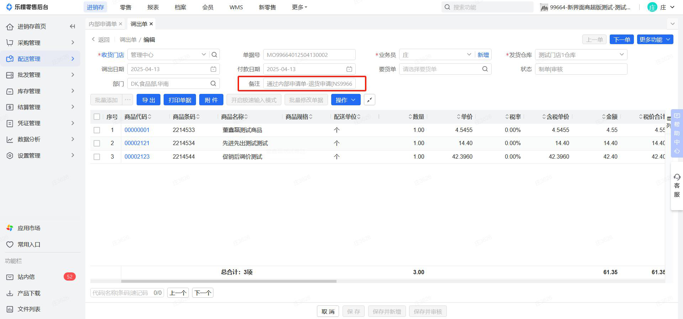Open 客服 customer service panel
This screenshot has width=683, height=319.
pos(677,186)
